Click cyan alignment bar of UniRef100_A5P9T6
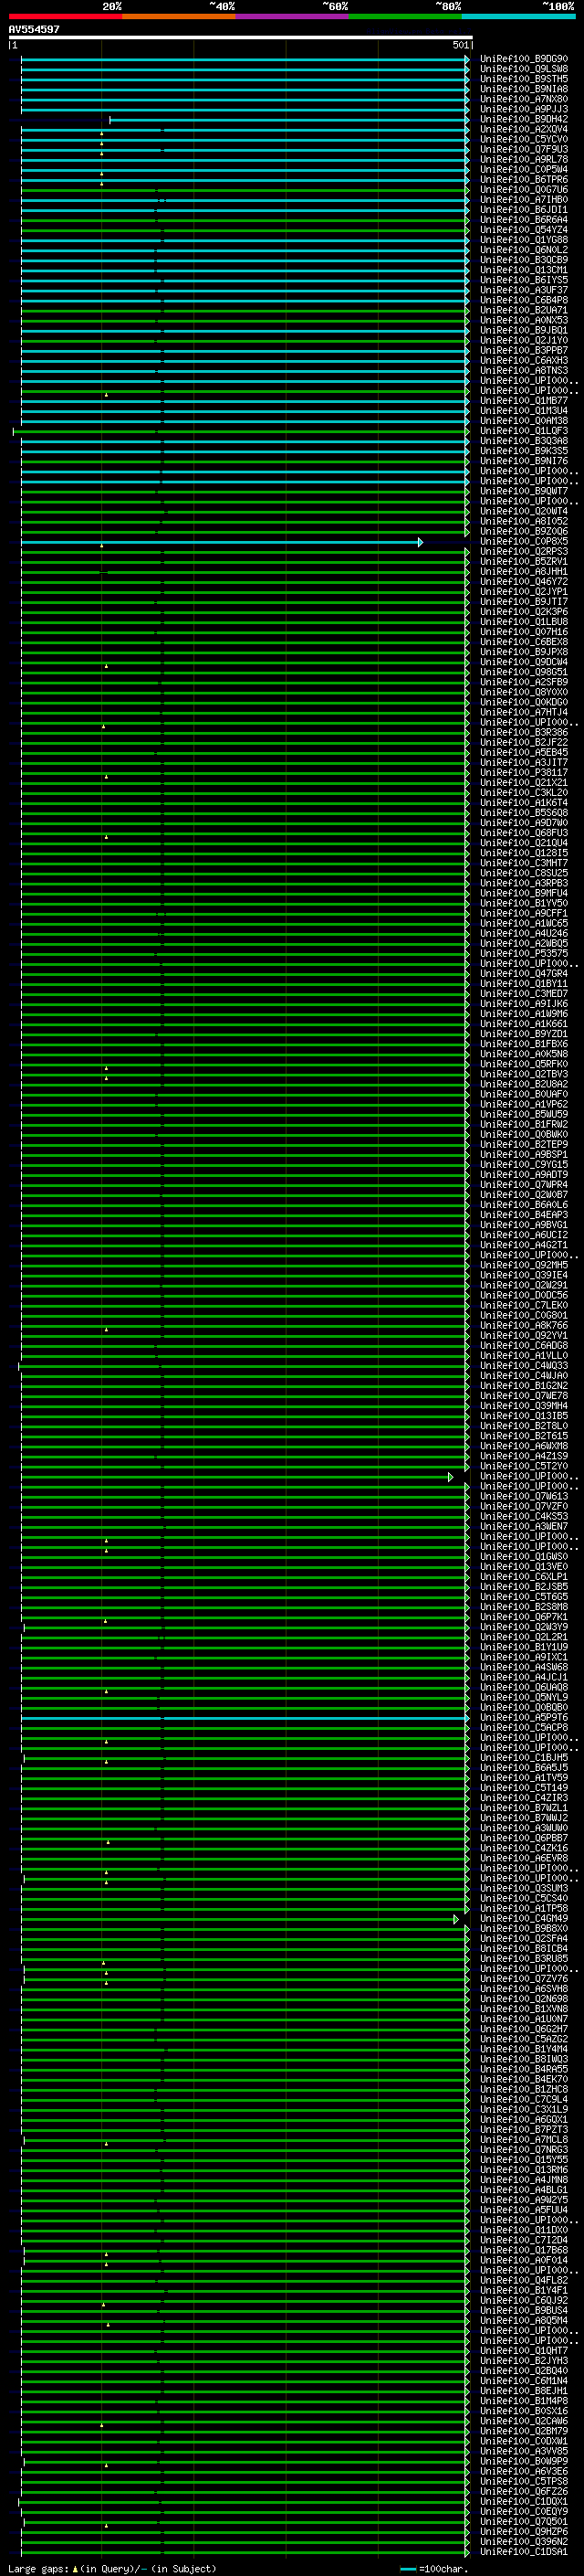The width and height of the screenshot is (584, 2576). click(245, 1718)
